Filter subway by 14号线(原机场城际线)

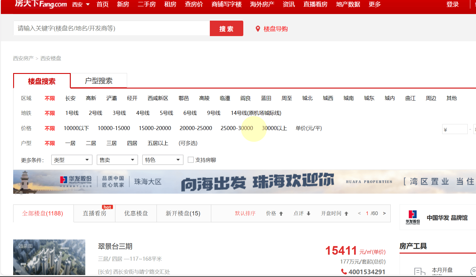coord(256,113)
